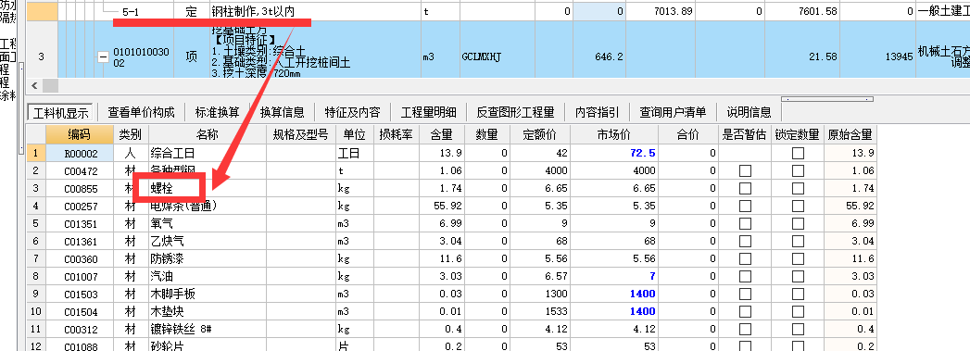
Task: Collapse the 010101003002 item row
Action: click(103, 56)
